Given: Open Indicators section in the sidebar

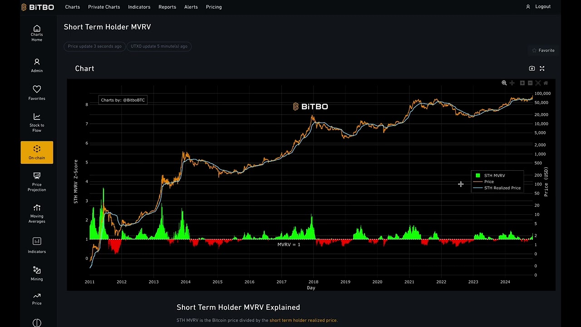Looking at the screenshot, I should pyautogui.click(x=37, y=245).
